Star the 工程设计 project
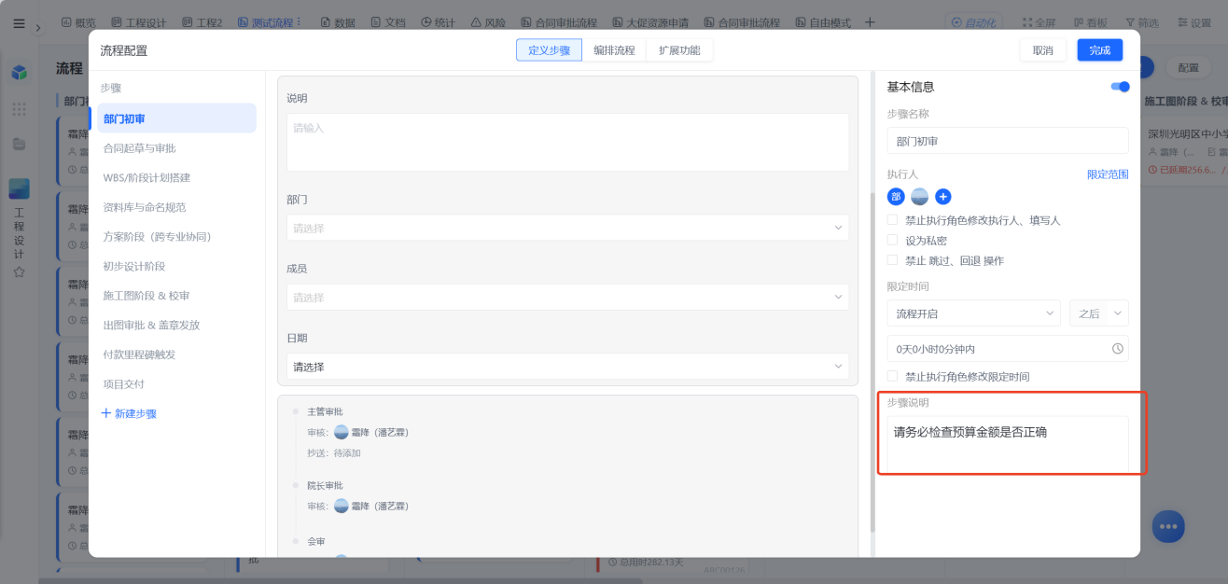The width and height of the screenshot is (1228, 584). (x=19, y=272)
